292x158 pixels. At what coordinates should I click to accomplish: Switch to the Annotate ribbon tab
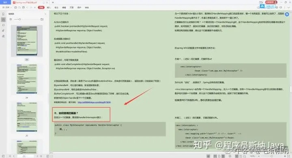(x=56, y=7)
